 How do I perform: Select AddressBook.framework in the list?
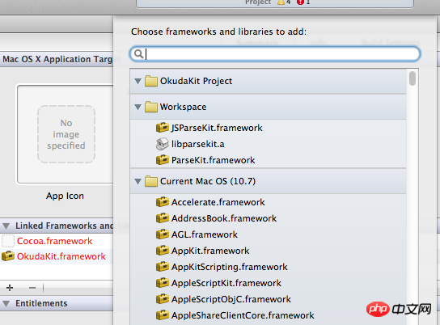point(268,218)
